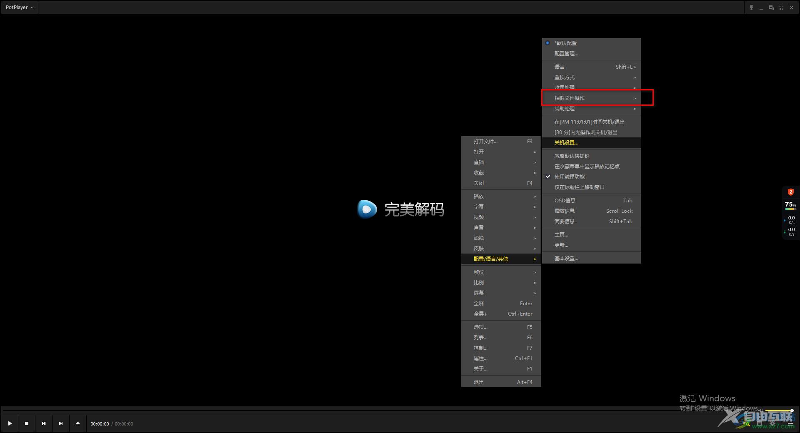Viewport: 800px width, 433px height.
Task: Expand the 视频 submenu
Action: click(501, 217)
